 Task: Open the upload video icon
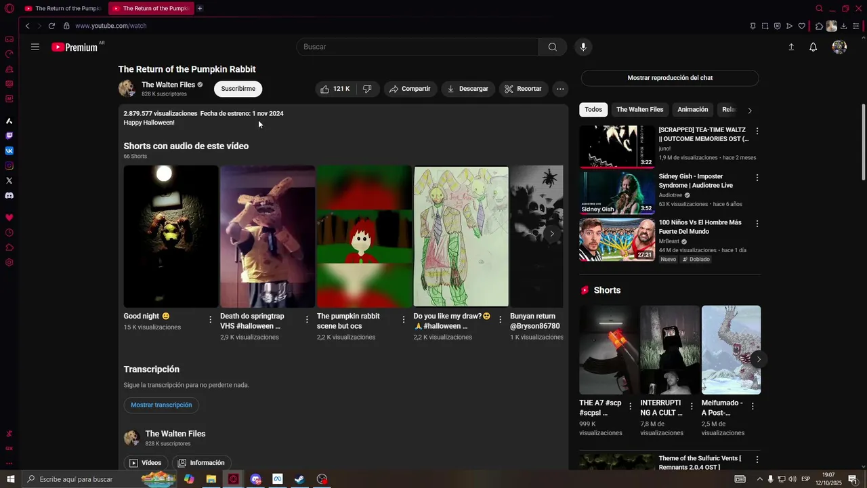[791, 47]
